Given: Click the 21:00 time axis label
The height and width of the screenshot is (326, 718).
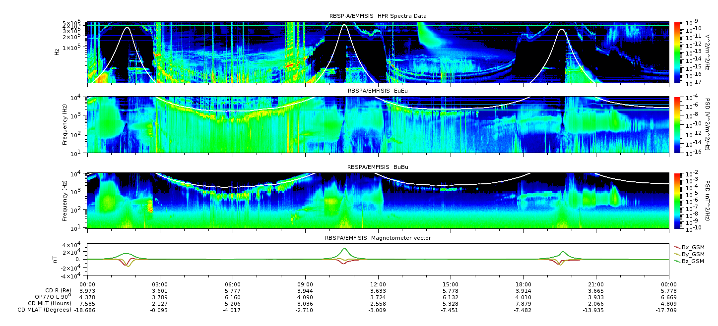Looking at the screenshot, I should pos(596,284).
